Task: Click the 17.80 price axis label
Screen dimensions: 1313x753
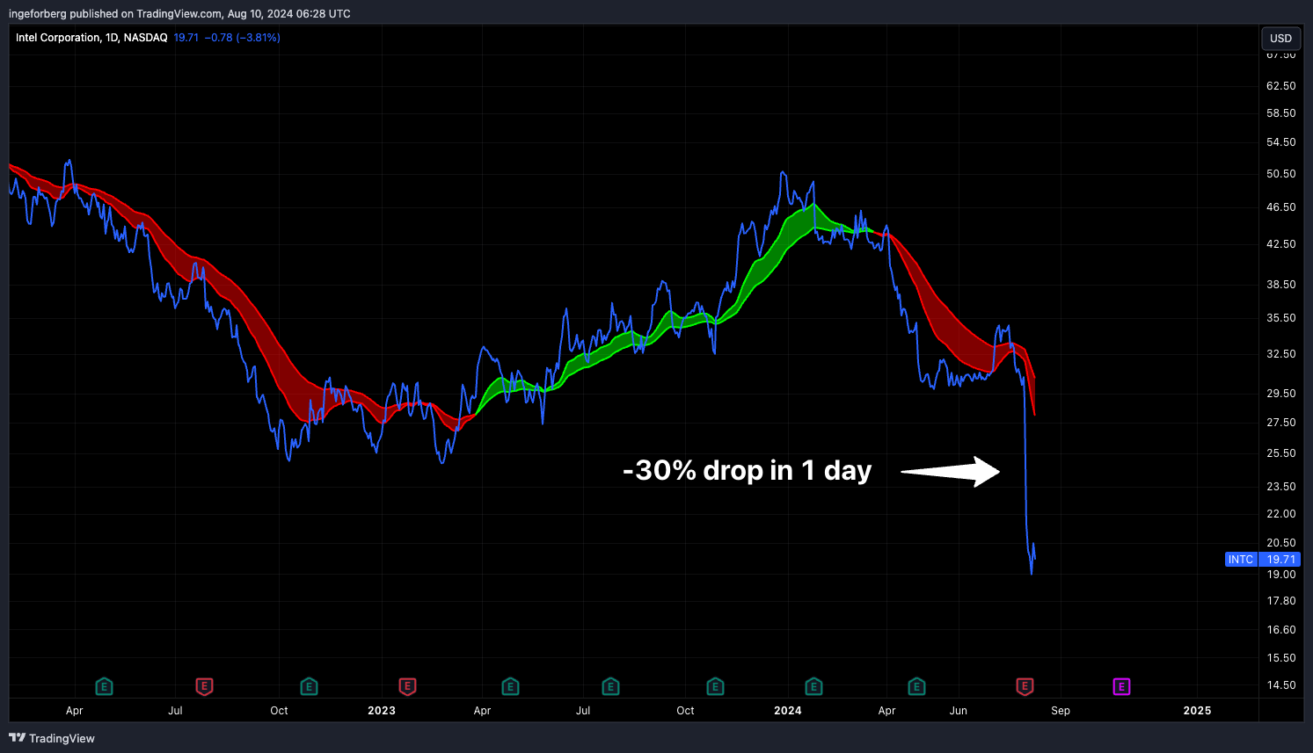Action: click(1281, 601)
